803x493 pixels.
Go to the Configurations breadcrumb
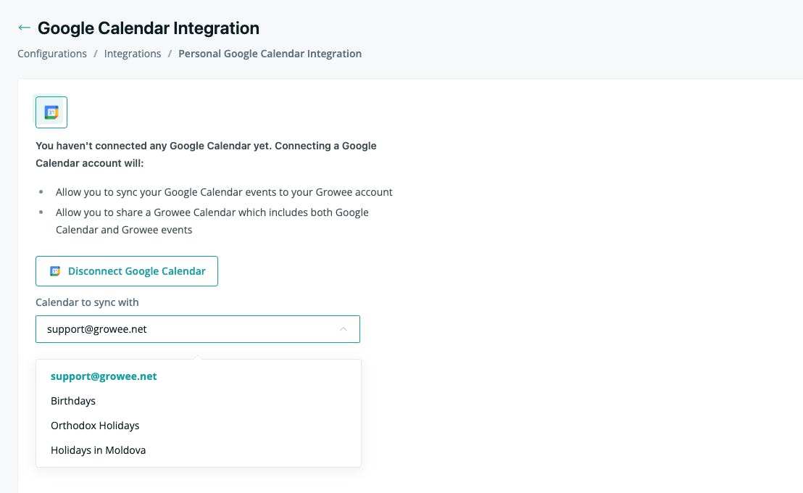52,54
